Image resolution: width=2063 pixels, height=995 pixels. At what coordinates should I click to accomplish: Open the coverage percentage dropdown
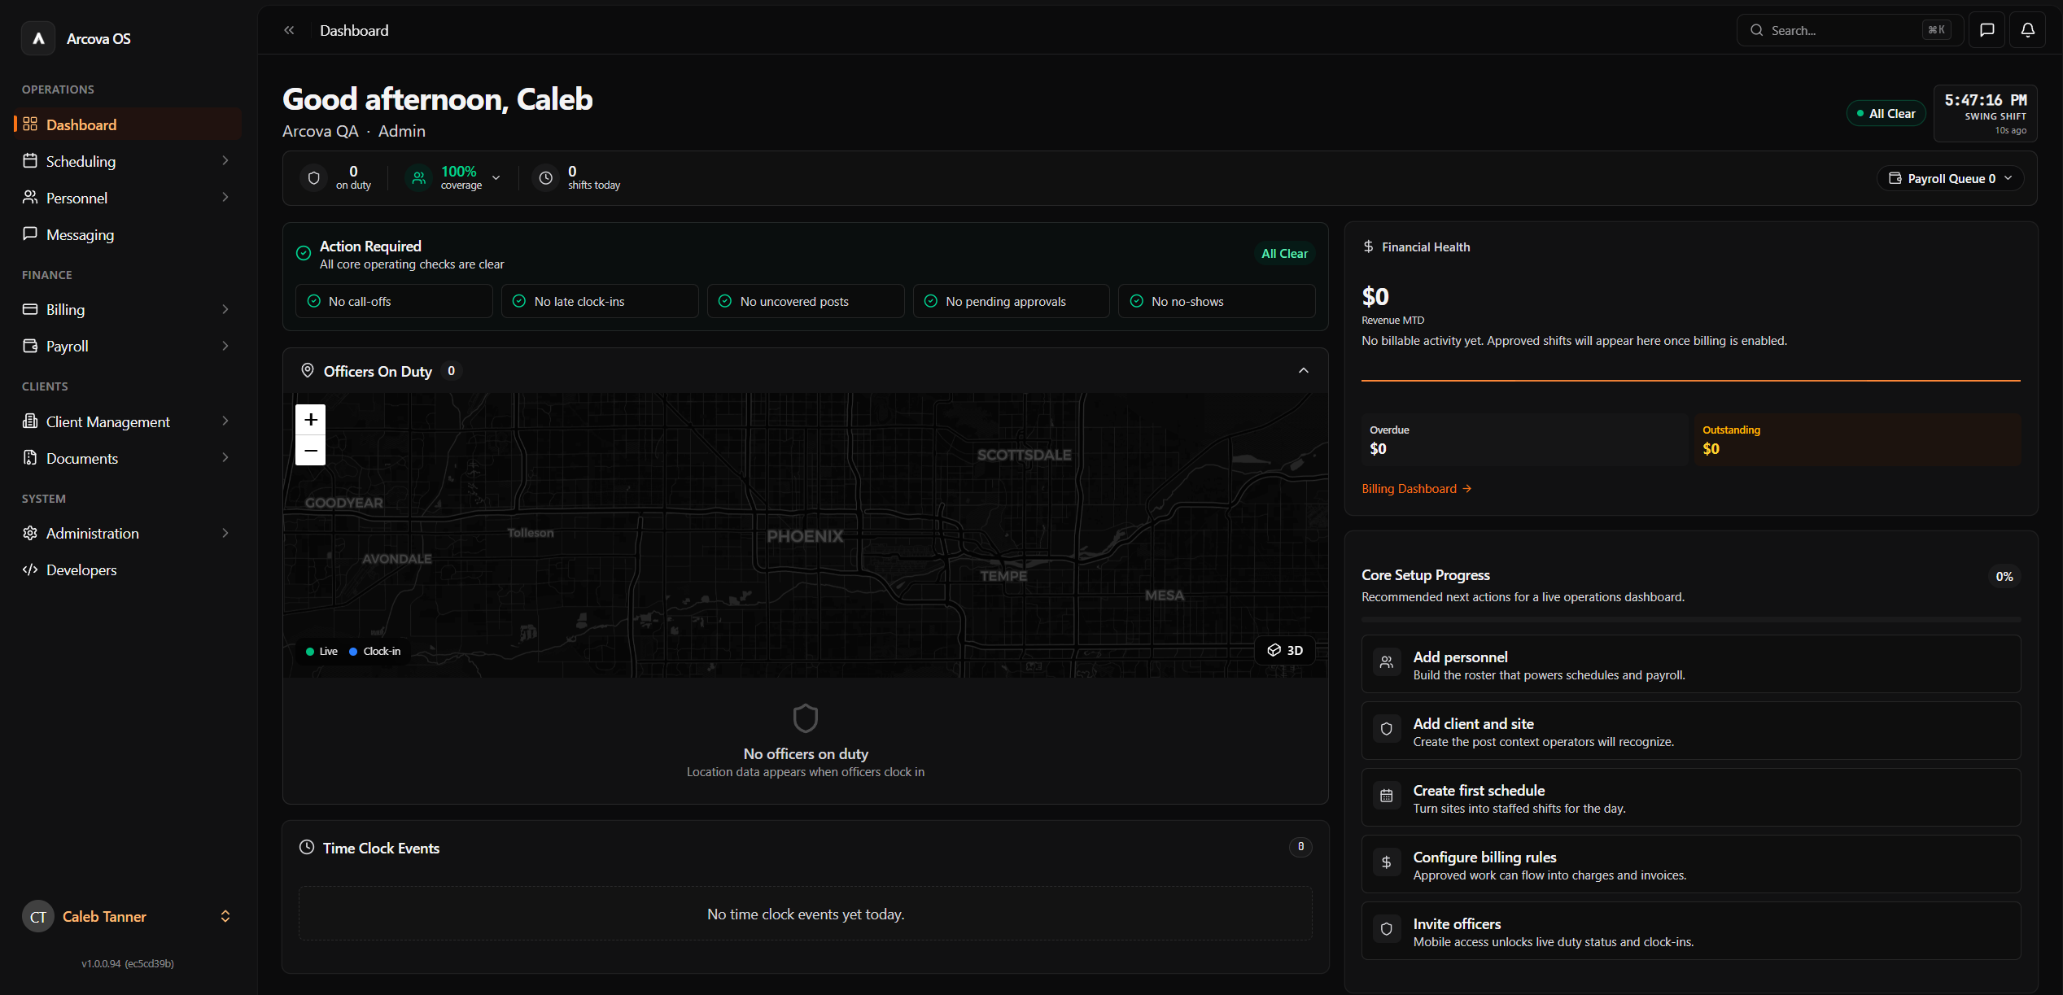click(496, 177)
